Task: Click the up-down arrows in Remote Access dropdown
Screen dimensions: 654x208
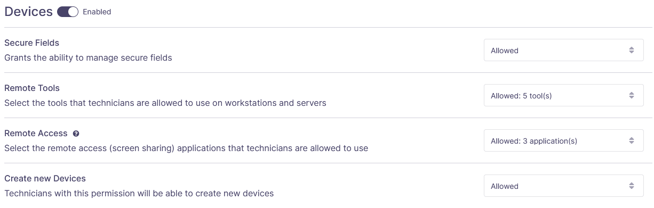Action: (x=632, y=140)
